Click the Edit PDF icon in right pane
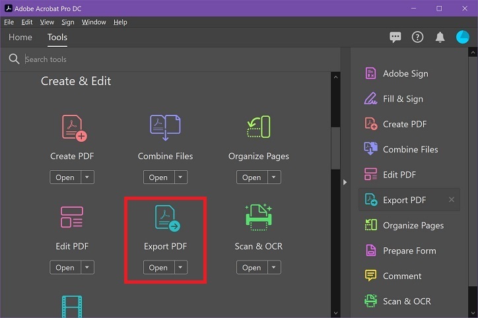 click(x=370, y=174)
